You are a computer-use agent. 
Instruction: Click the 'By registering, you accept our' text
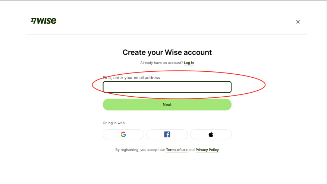coord(140,150)
